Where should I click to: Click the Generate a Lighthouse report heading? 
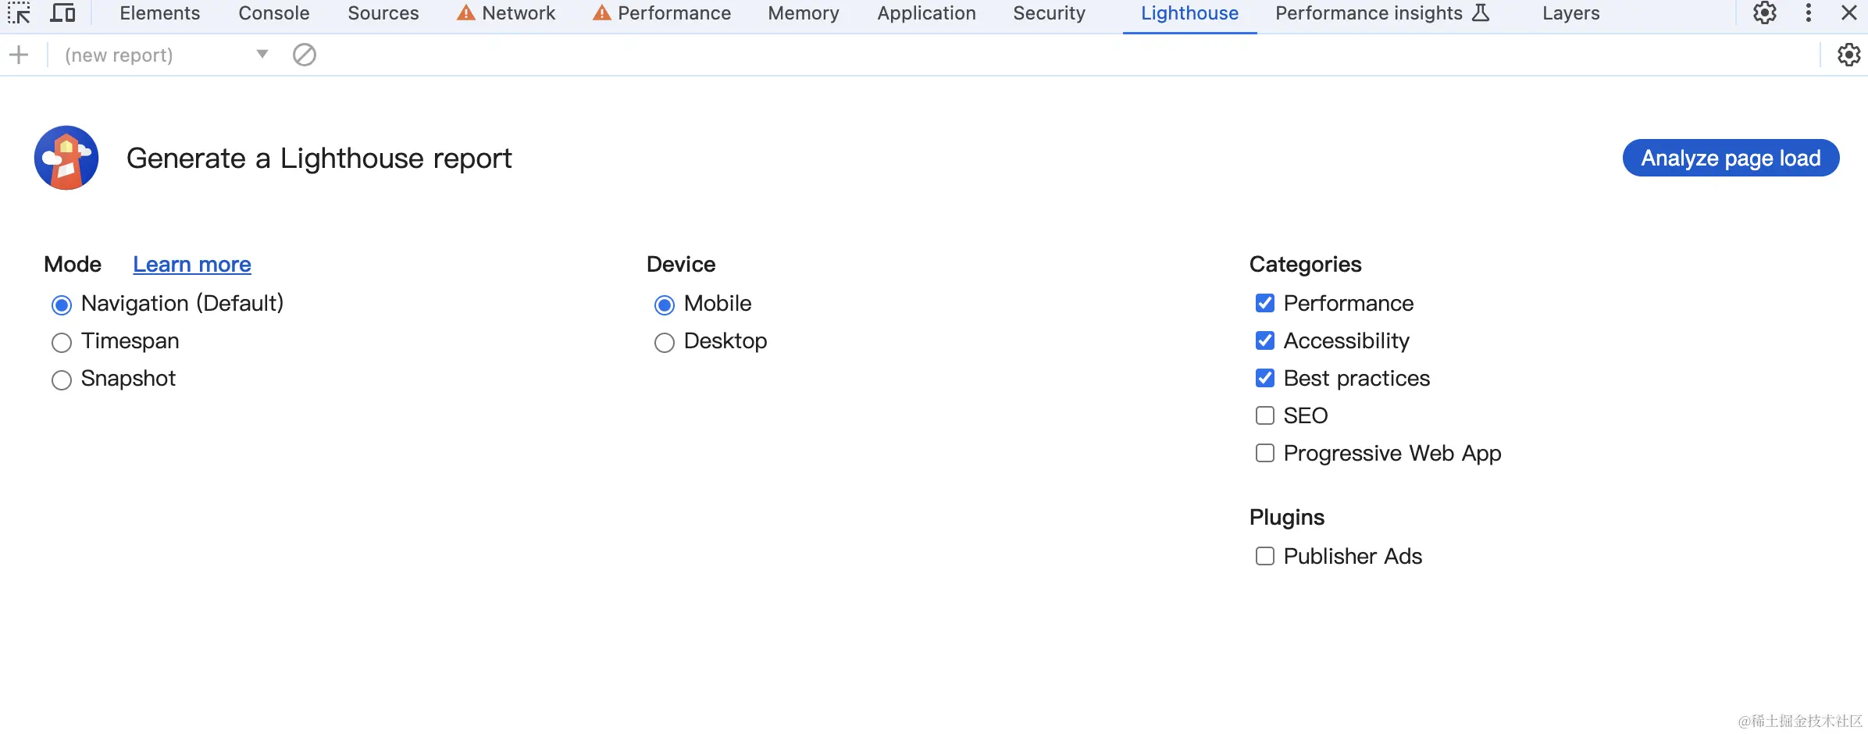point(319,159)
